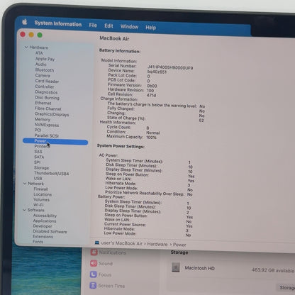This screenshot has height=295, width=295.
Task: Select Graphics/Displays in the sidebar
Action: coord(52,114)
